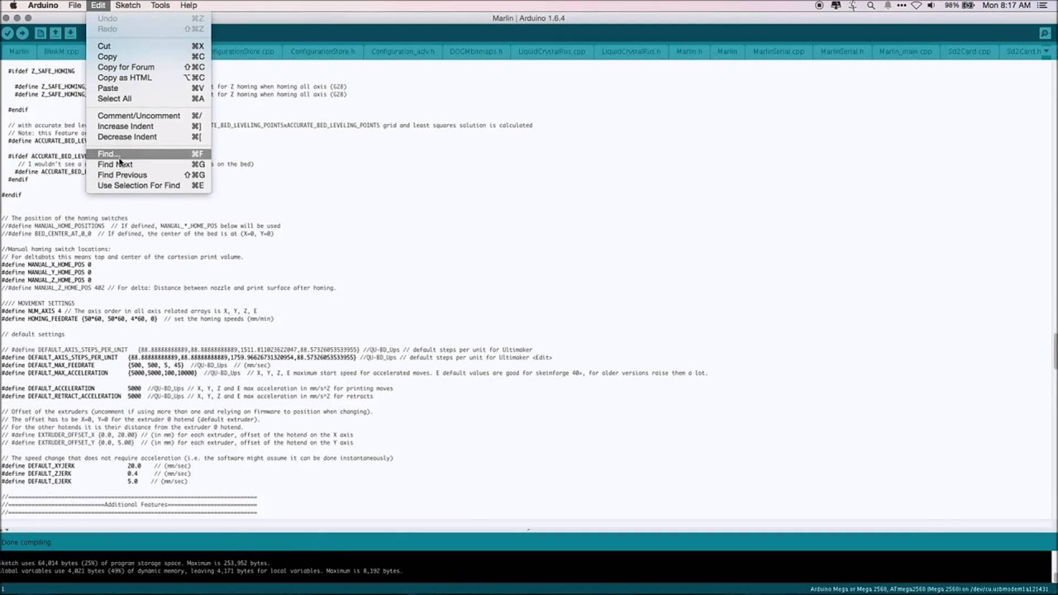The image size is (1058, 595).
Task: Switch to the ConfigurationStore.h tab
Action: pyautogui.click(x=322, y=51)
